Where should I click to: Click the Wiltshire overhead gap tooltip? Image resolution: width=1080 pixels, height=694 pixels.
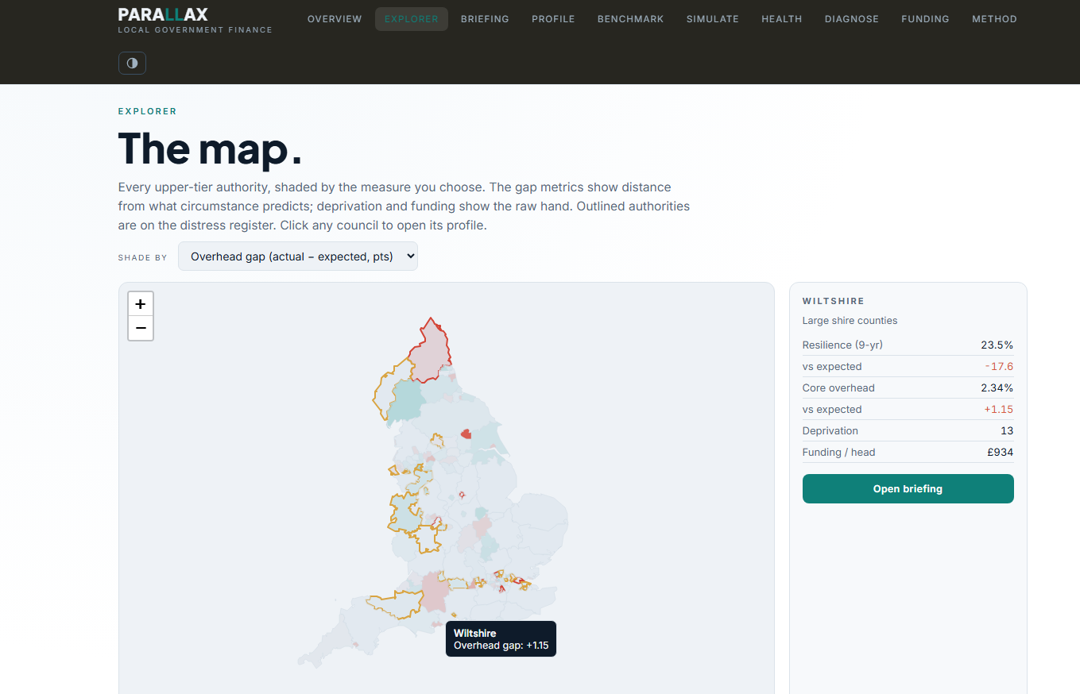(x=501, y=639)
